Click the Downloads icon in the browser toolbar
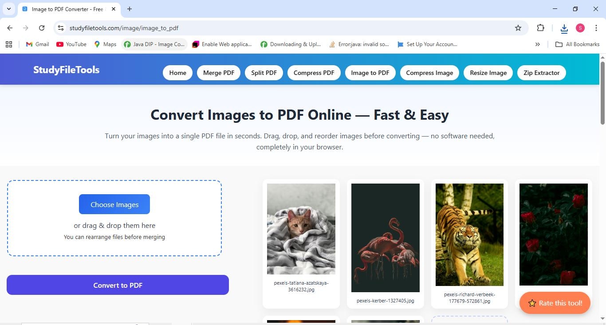 point(563,28)
